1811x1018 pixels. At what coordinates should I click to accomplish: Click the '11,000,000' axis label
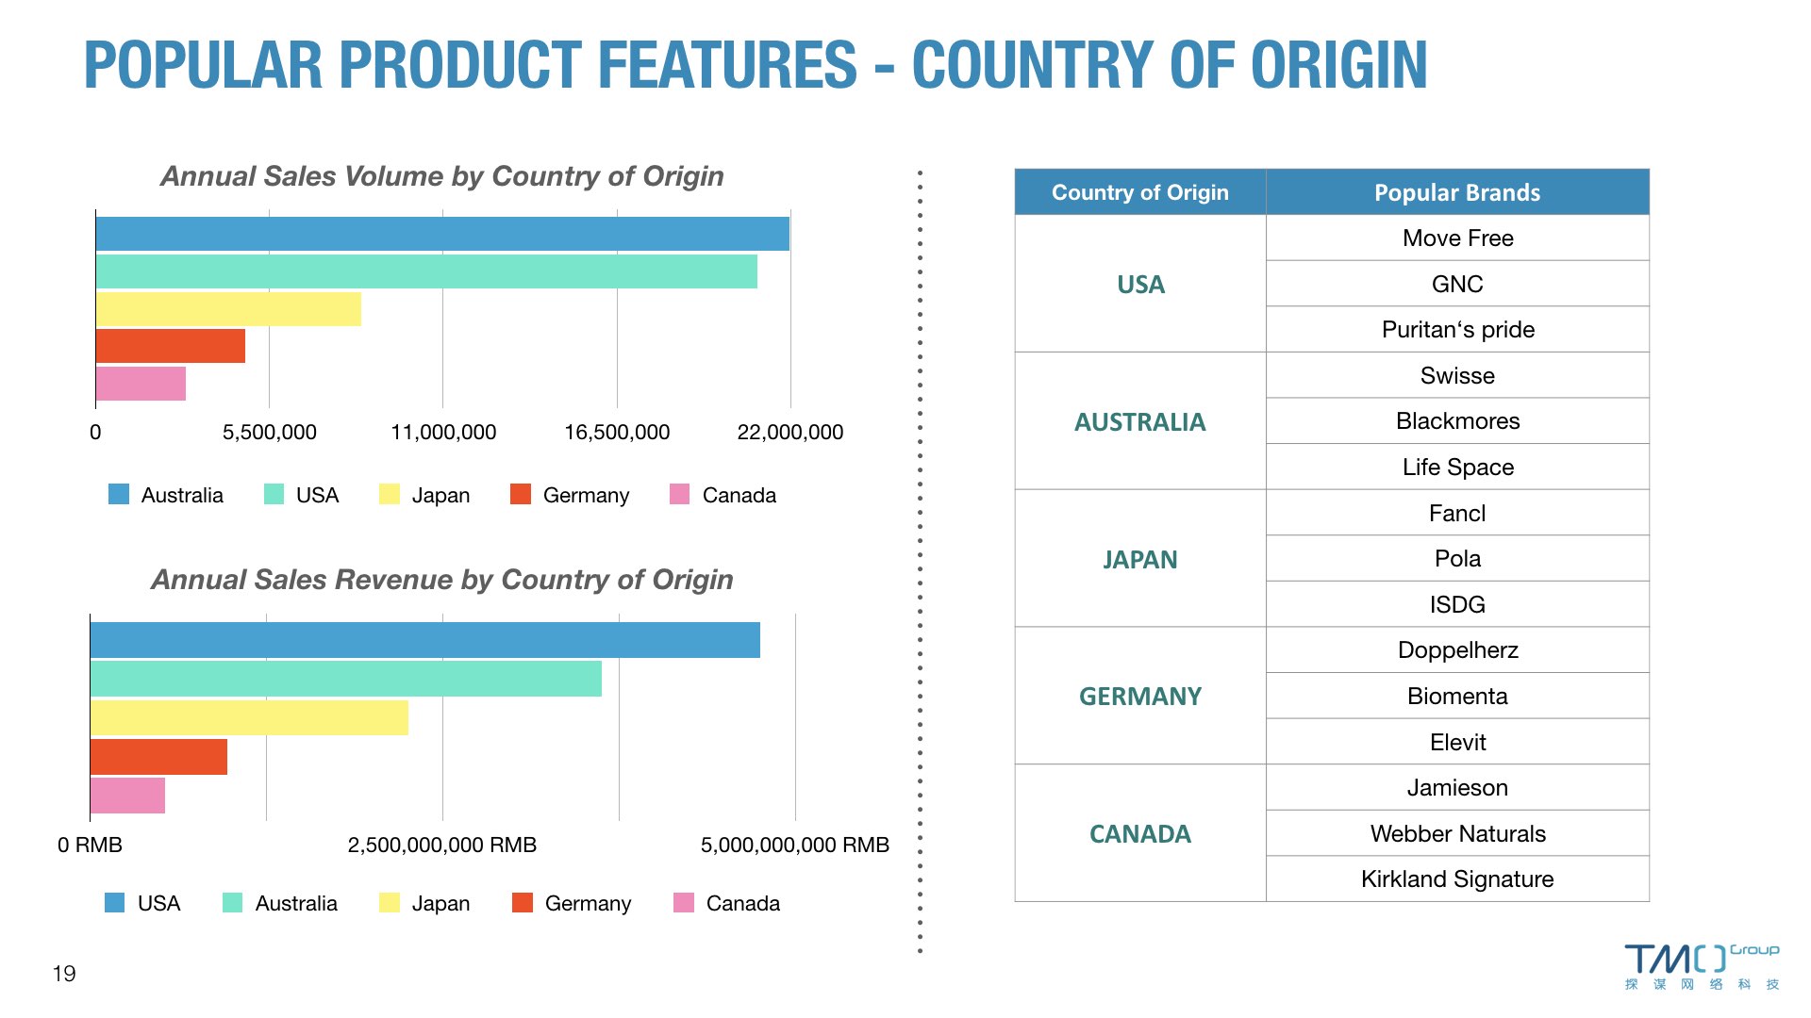pyautogui.click(x=443, y=432)
